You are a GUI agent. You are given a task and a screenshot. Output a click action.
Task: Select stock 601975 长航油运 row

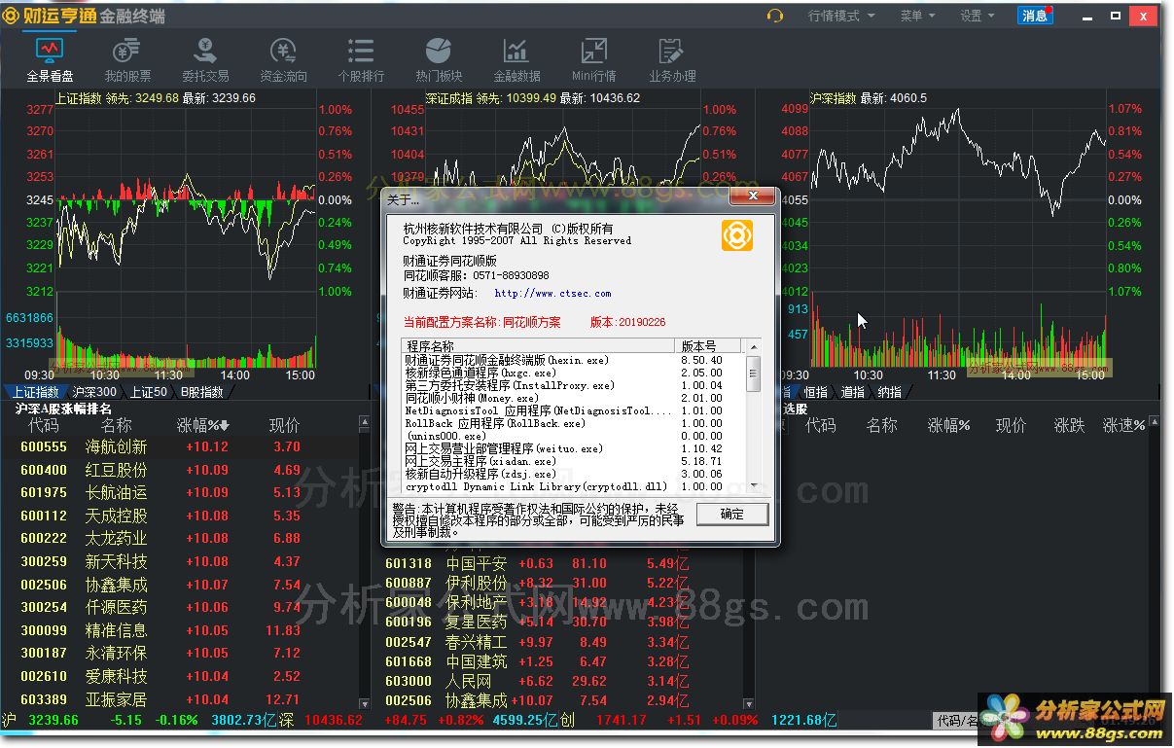click(179, 492)
